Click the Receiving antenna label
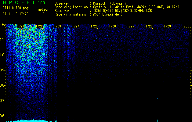 coord(70,14)
